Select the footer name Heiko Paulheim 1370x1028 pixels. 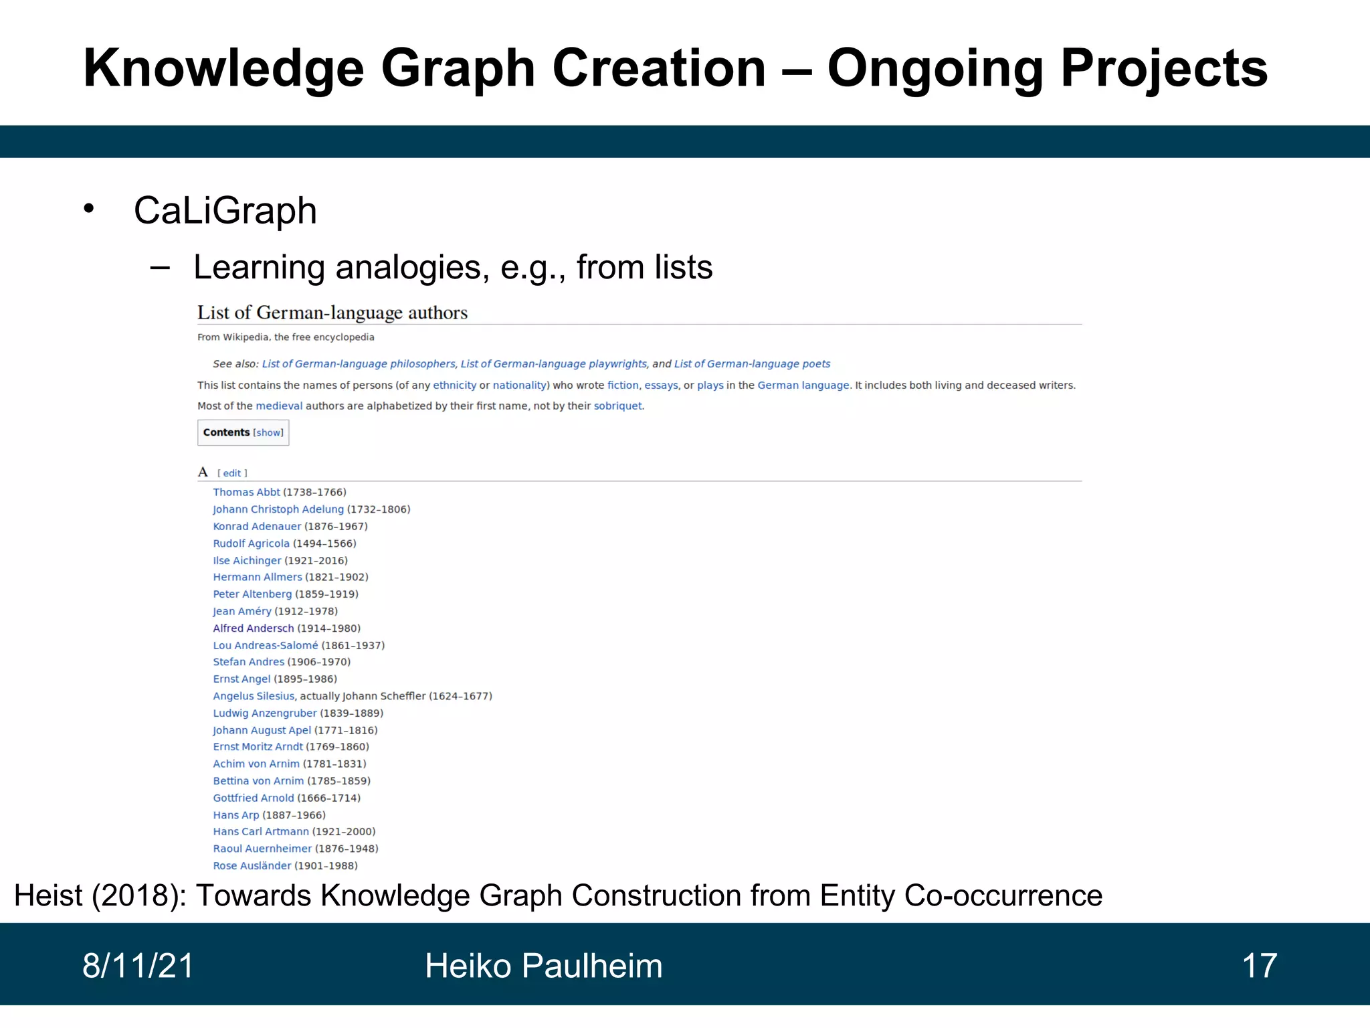click(543, 966)
